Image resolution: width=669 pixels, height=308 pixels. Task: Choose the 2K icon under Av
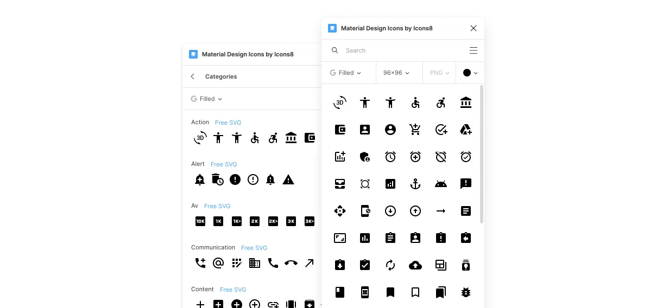point(255,221)
